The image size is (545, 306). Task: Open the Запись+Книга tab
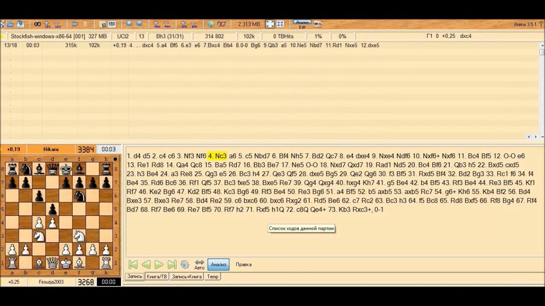point(186,277)
